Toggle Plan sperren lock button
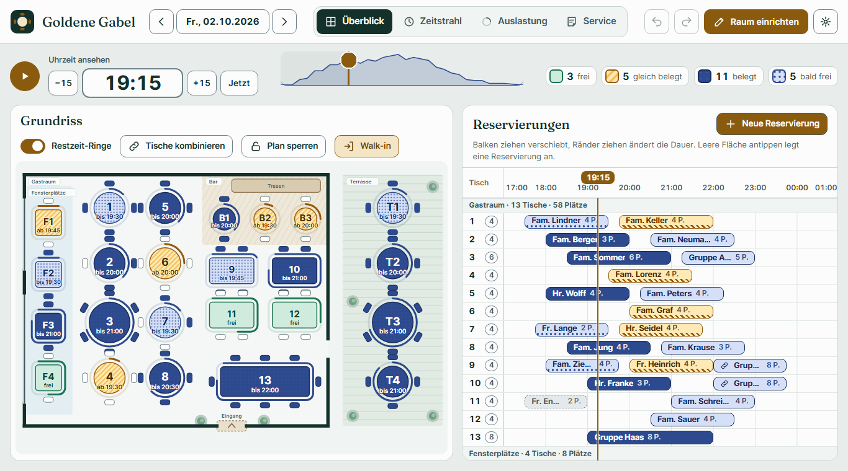The width and height of the screenshot is (848, 471). [x=284, y=146]
